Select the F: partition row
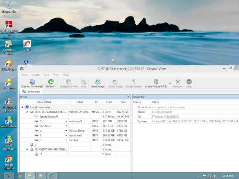Screen dimensions: 239x179 tap(75, 140)
